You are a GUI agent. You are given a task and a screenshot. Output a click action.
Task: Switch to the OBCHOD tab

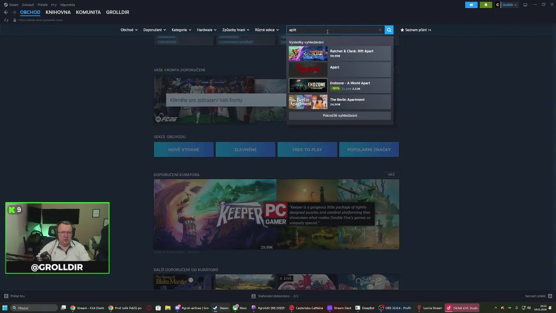coord(30,12)
